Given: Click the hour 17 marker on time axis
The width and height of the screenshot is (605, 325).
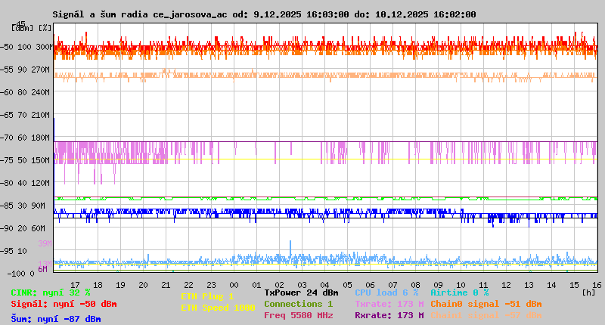Looking at the screenshot, I should (76, 284).
